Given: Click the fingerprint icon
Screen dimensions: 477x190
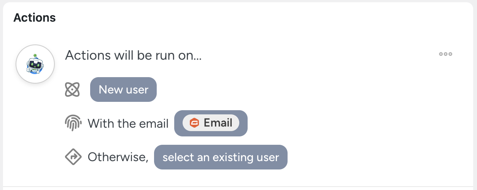Looking at the screenshot, I should point(72,123).
